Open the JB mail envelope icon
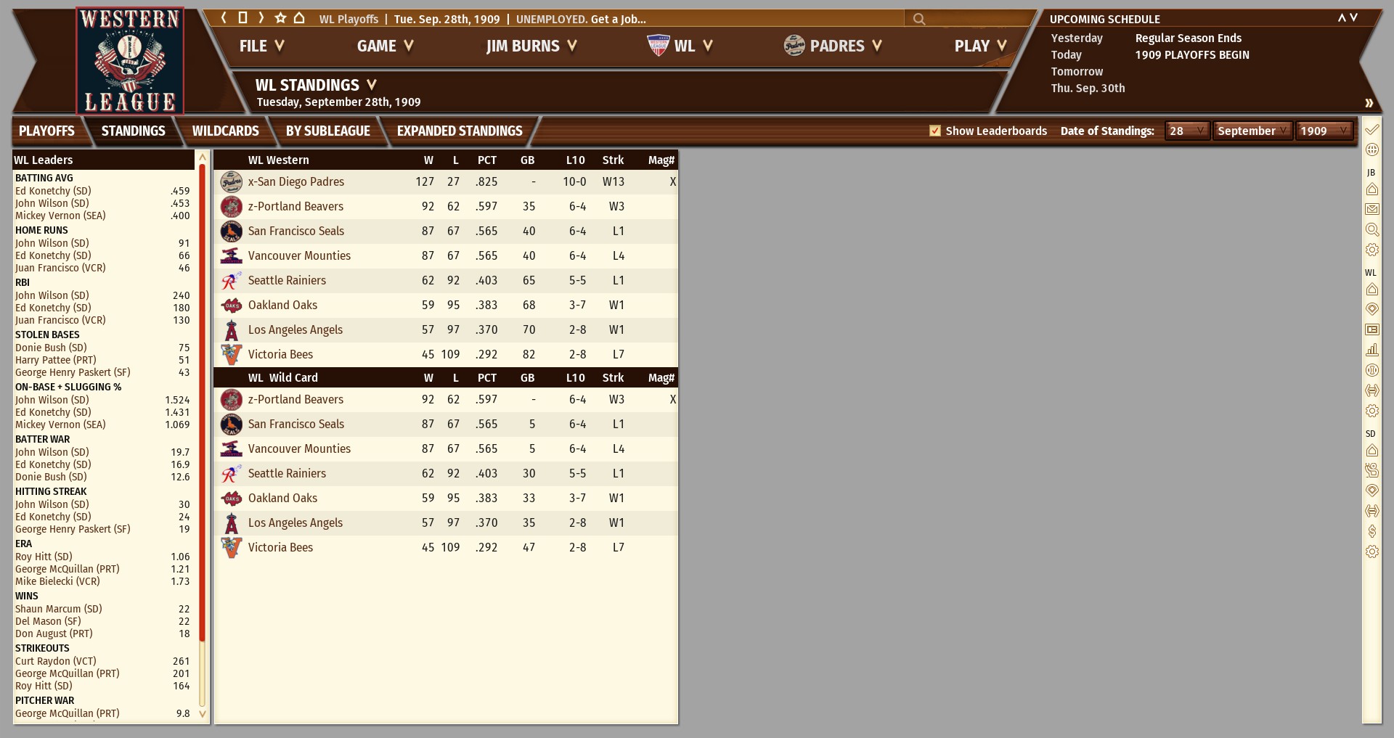The width and height of the screenshot is (1394, 738). [1372, 209]
